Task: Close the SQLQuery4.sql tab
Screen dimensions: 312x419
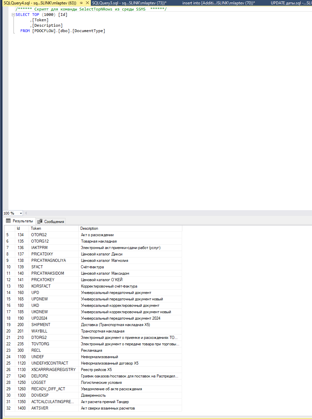Action: (x=87, y=3)
